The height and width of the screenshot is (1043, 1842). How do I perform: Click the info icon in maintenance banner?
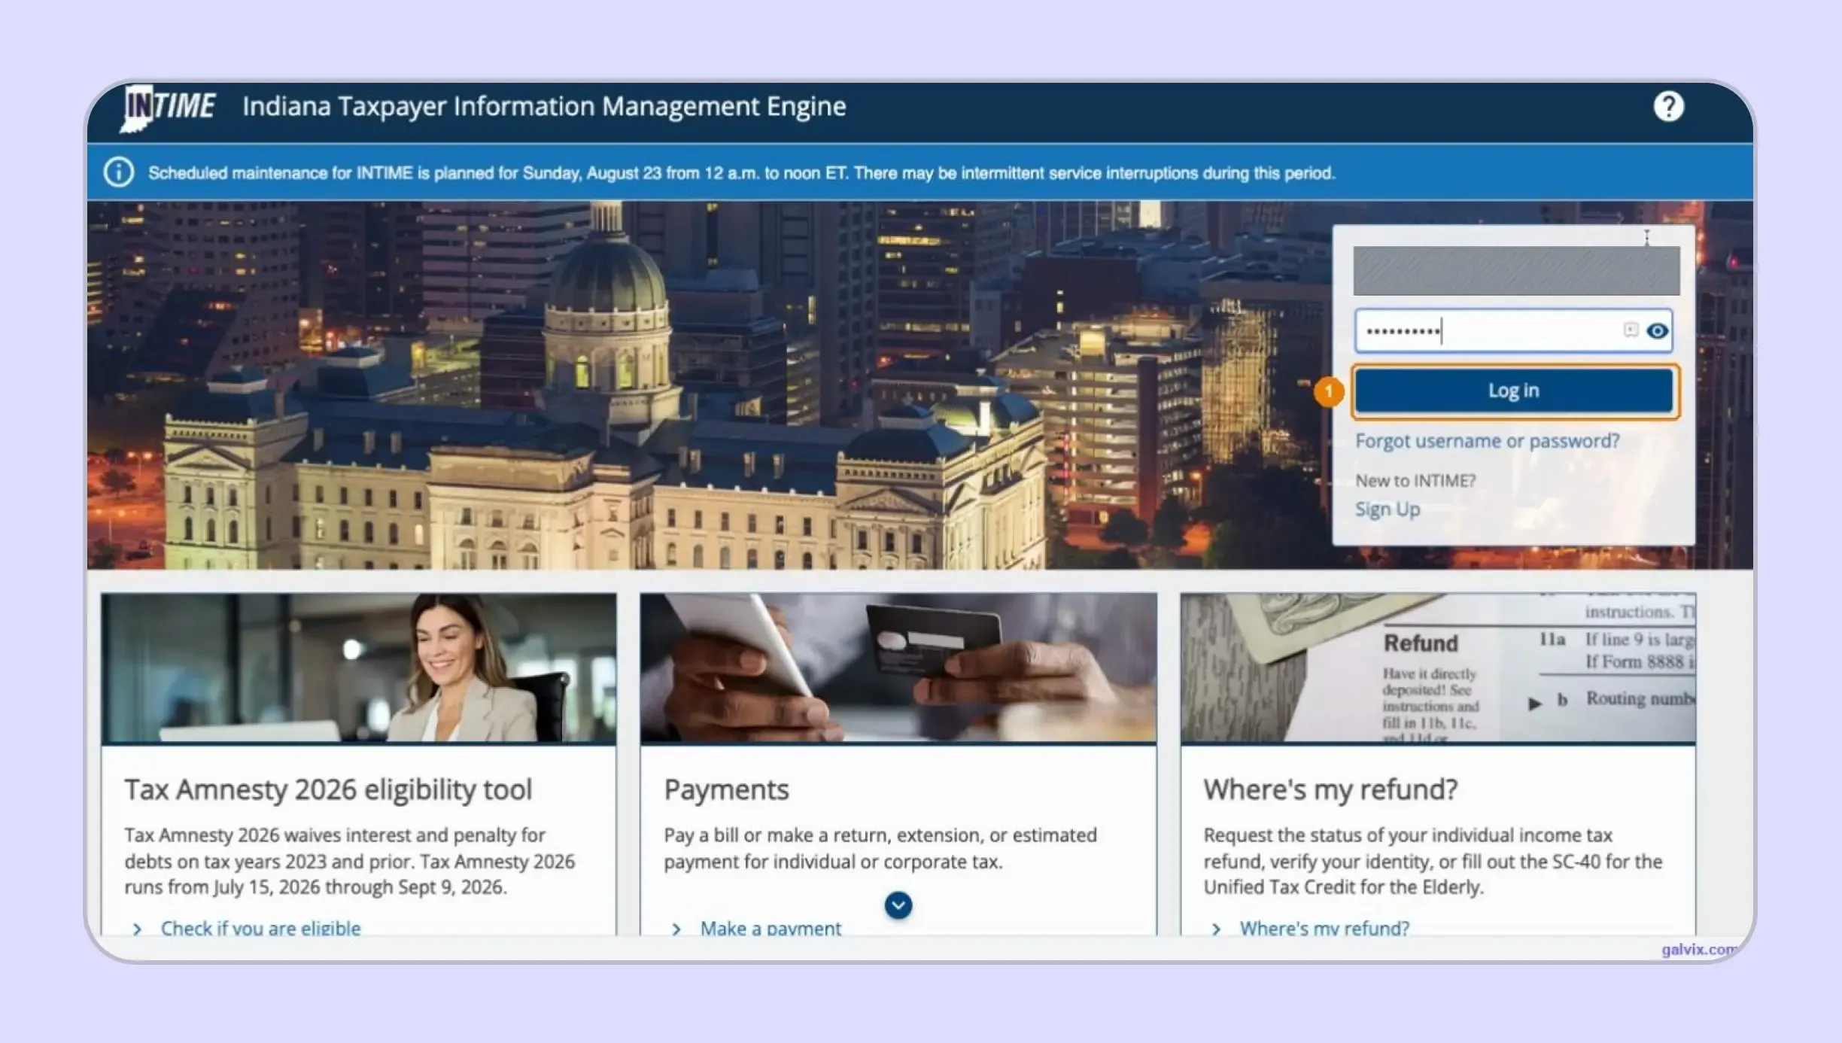point(119,172)
